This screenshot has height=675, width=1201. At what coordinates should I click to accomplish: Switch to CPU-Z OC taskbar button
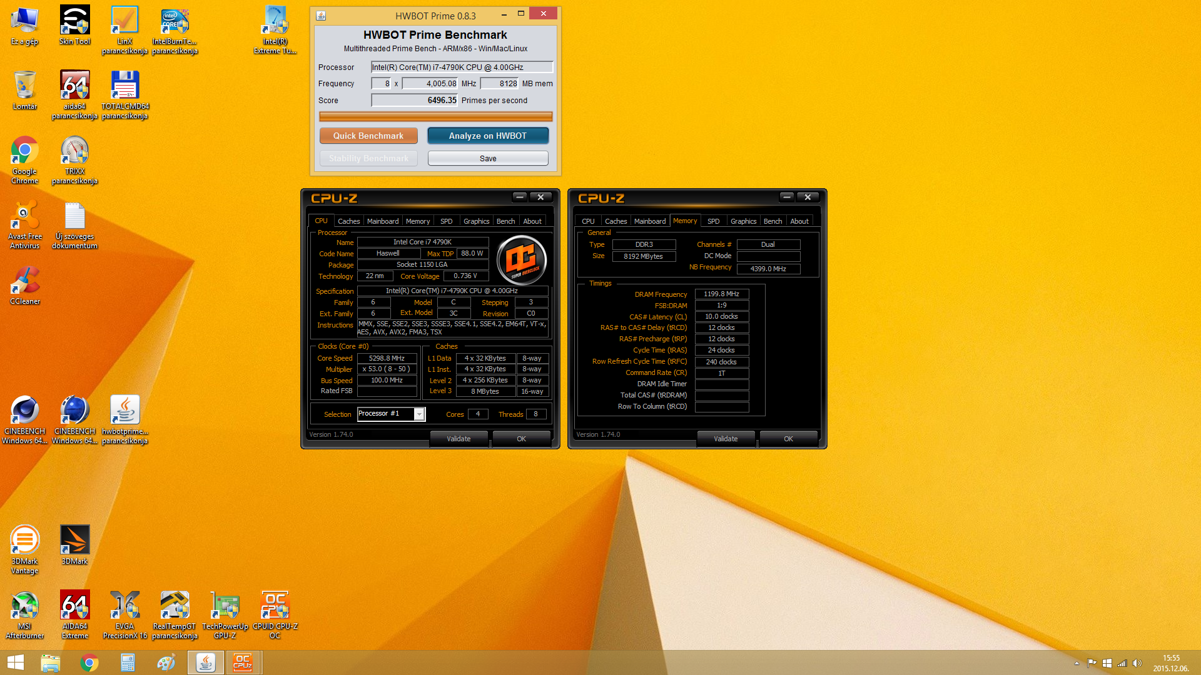(243, 662)
